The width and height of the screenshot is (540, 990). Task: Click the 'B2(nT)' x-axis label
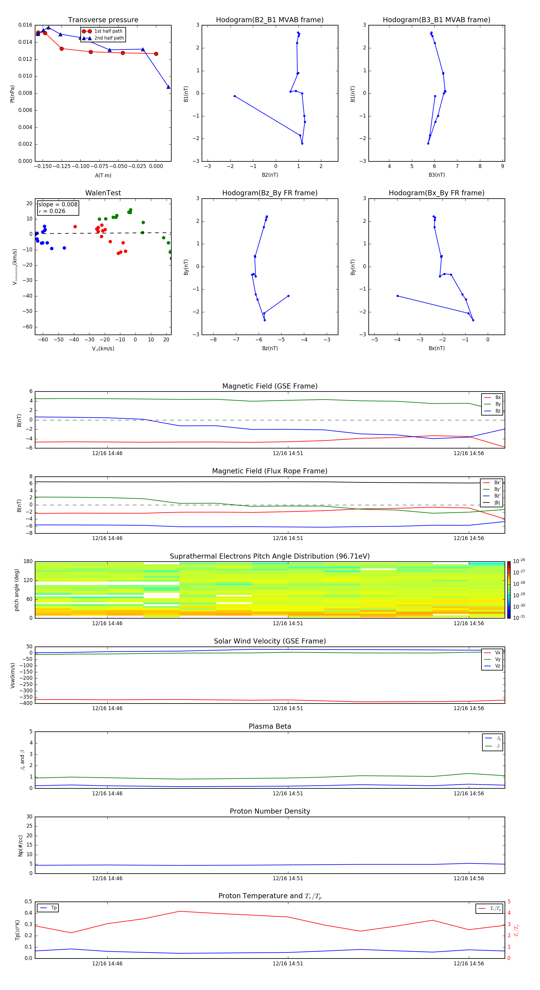click(270, 175)
